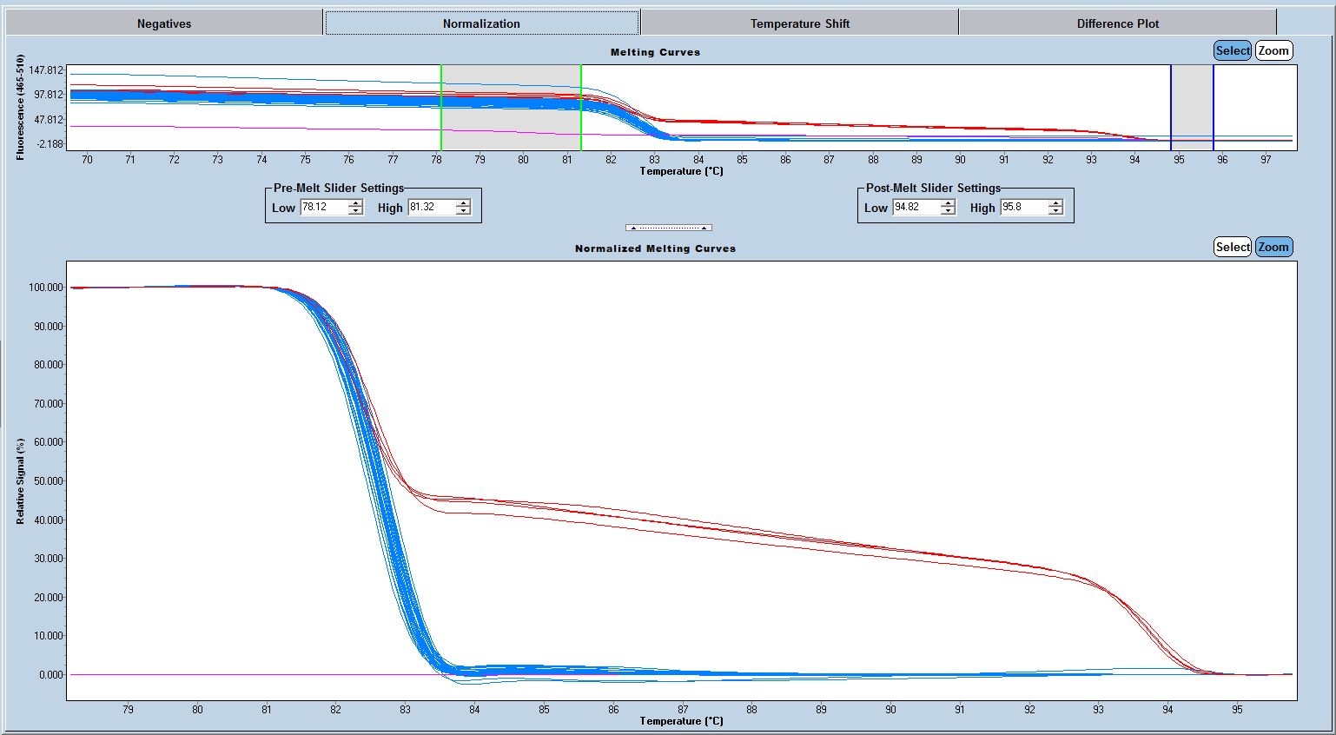Increase the Pre-Melt Low value with up arrow
This screenshot has width=1336, height=735.
(355, 203)
